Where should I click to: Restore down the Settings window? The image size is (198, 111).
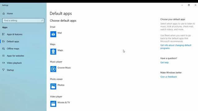point(189,5)
